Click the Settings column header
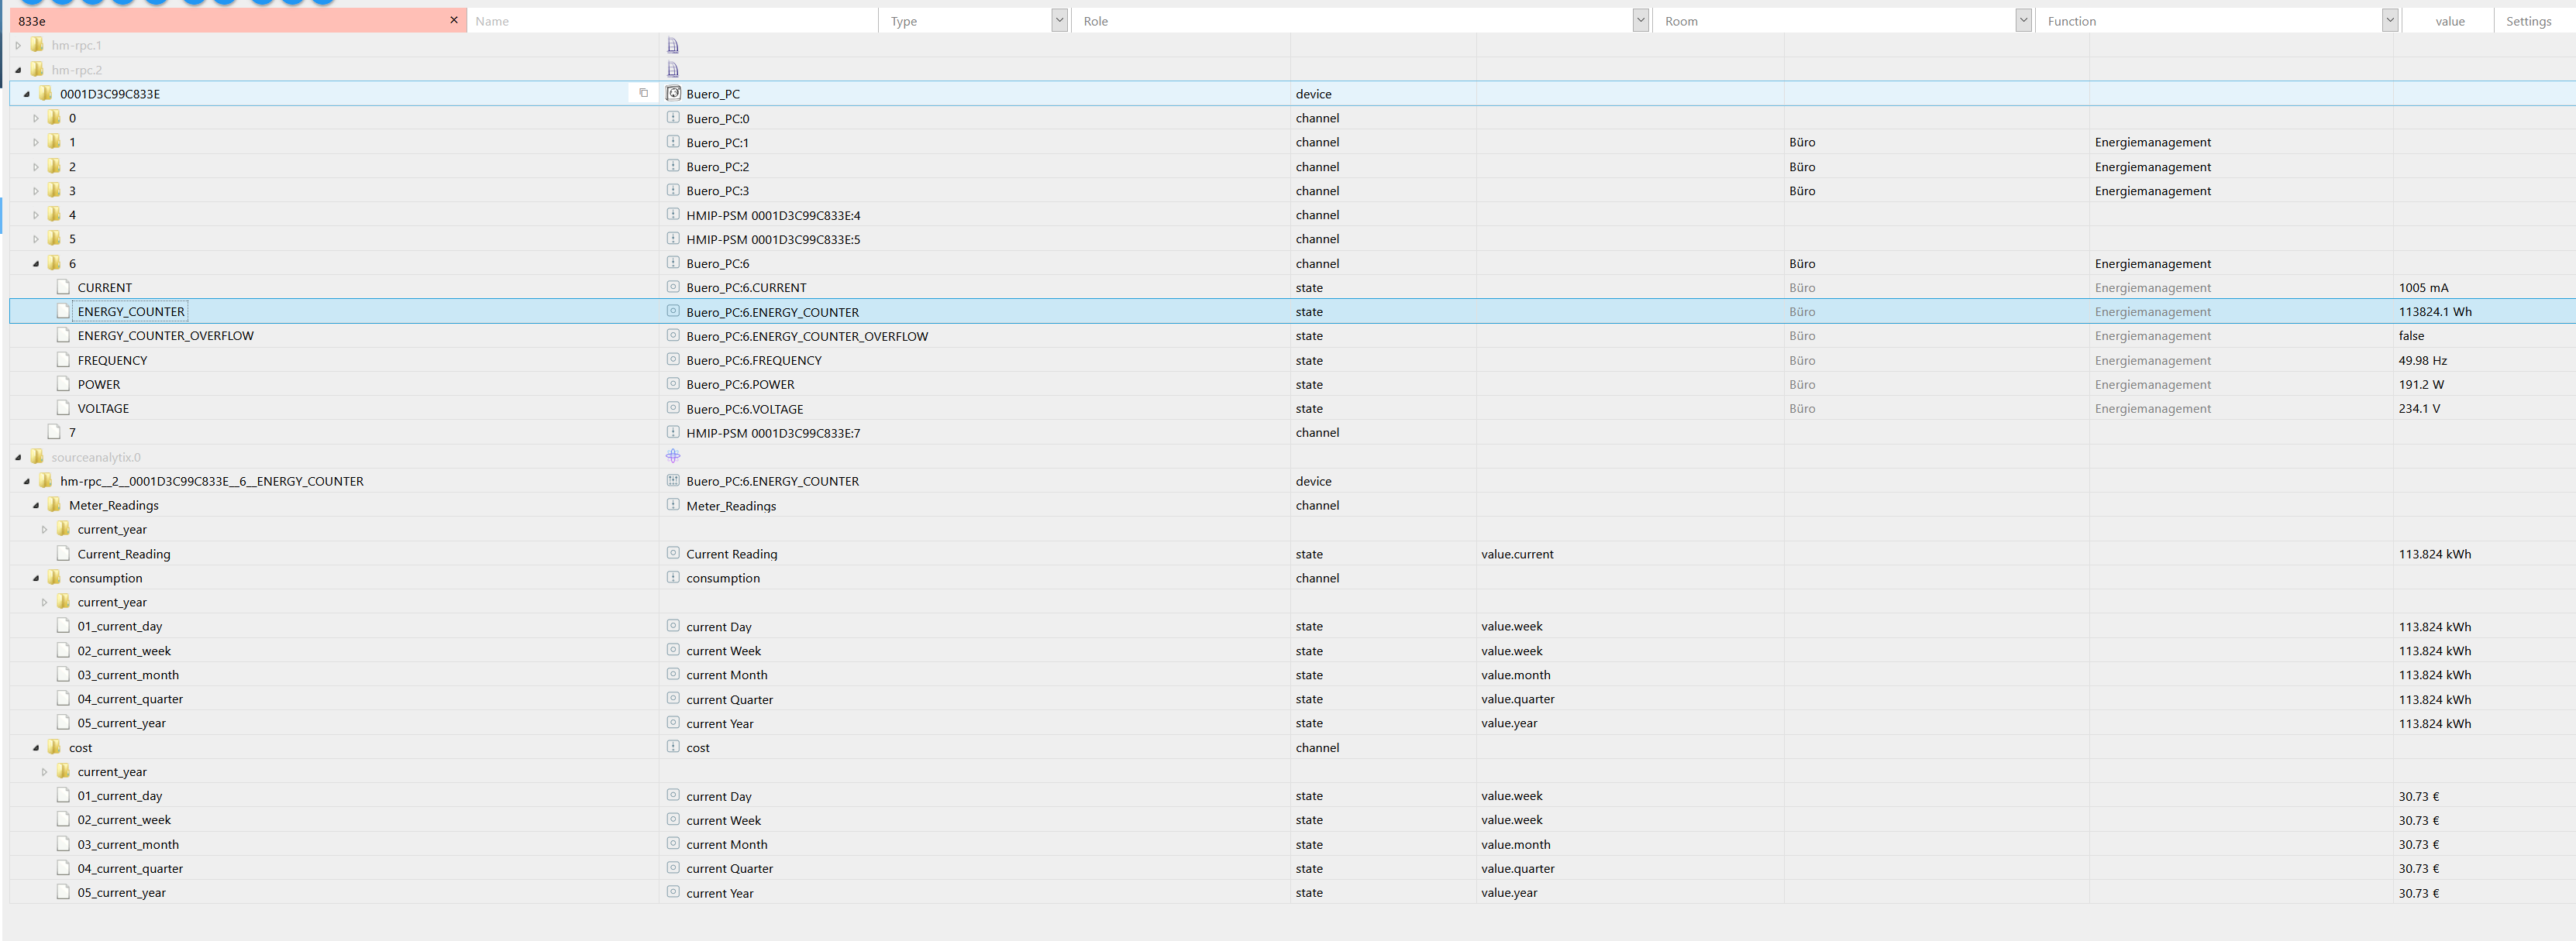Image resolution: width=2576 pixels, height=941 pixels. click(2527, 20)
